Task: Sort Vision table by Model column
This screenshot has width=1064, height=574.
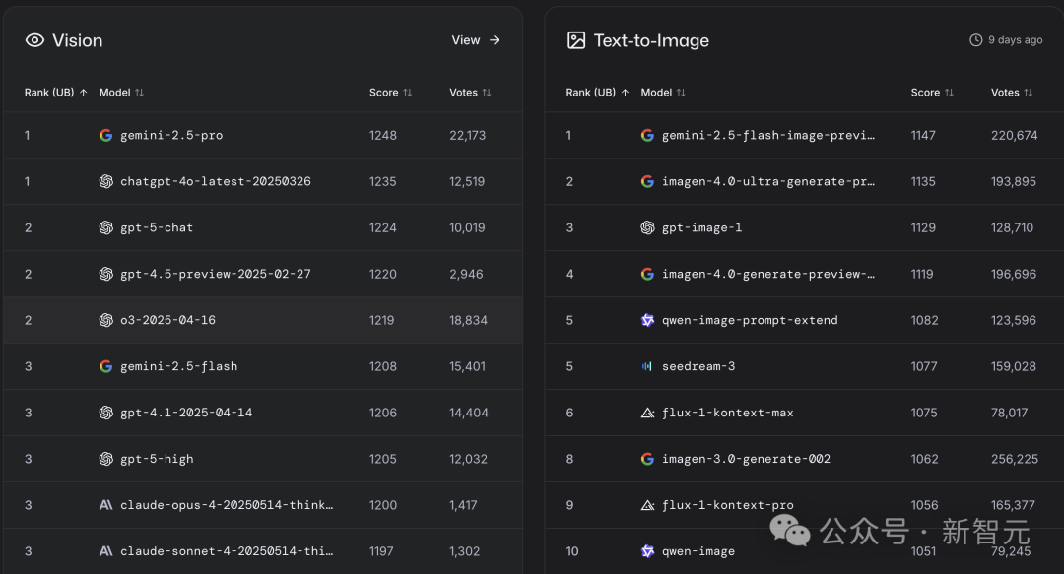Action: pyautogui.click(x=121, y=93)
